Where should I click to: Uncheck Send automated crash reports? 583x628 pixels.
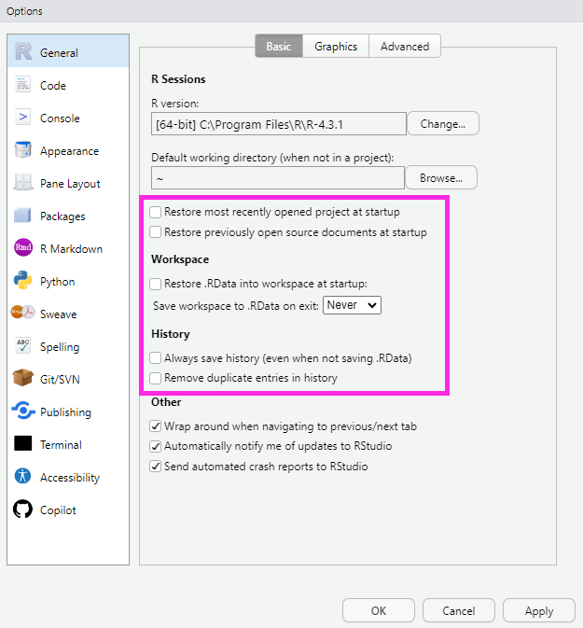click(156, 467)
